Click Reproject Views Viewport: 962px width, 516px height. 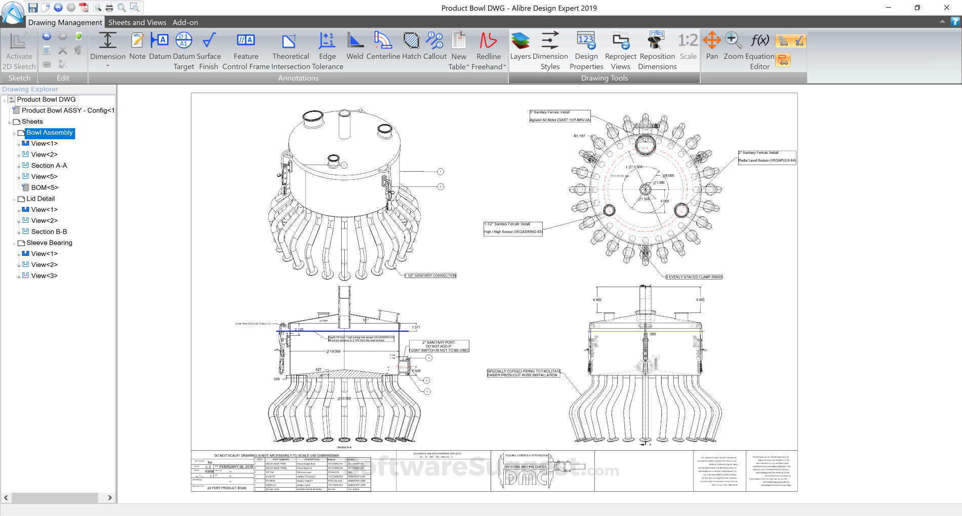[620, 48]
